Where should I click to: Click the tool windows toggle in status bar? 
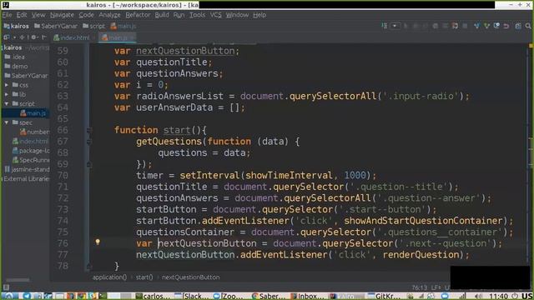(6, 287)
